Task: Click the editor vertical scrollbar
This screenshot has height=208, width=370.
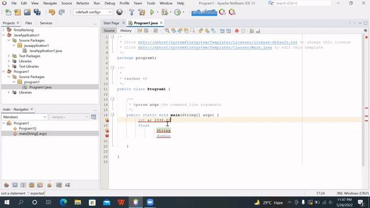Action: click(363, 100)
